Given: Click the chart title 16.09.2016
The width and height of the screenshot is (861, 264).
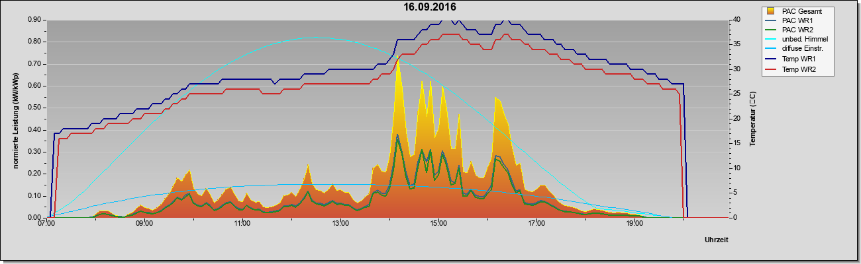Looking at the screenshot, I should click(x=430, y=7).
